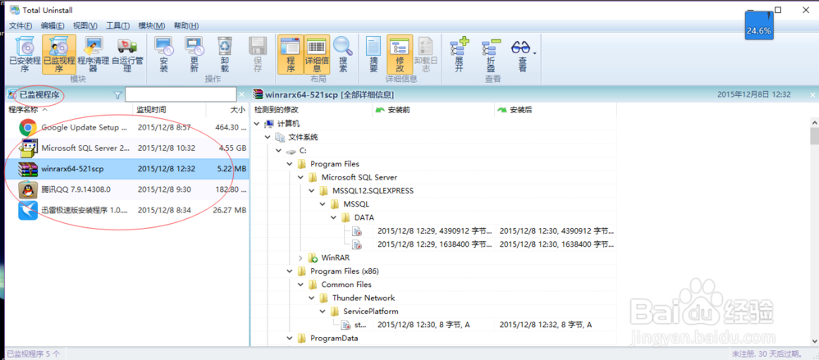Select the ProgramData folder
Image resolution: width=819 pixels, height=360 pixels.
[x=334, y=339]
